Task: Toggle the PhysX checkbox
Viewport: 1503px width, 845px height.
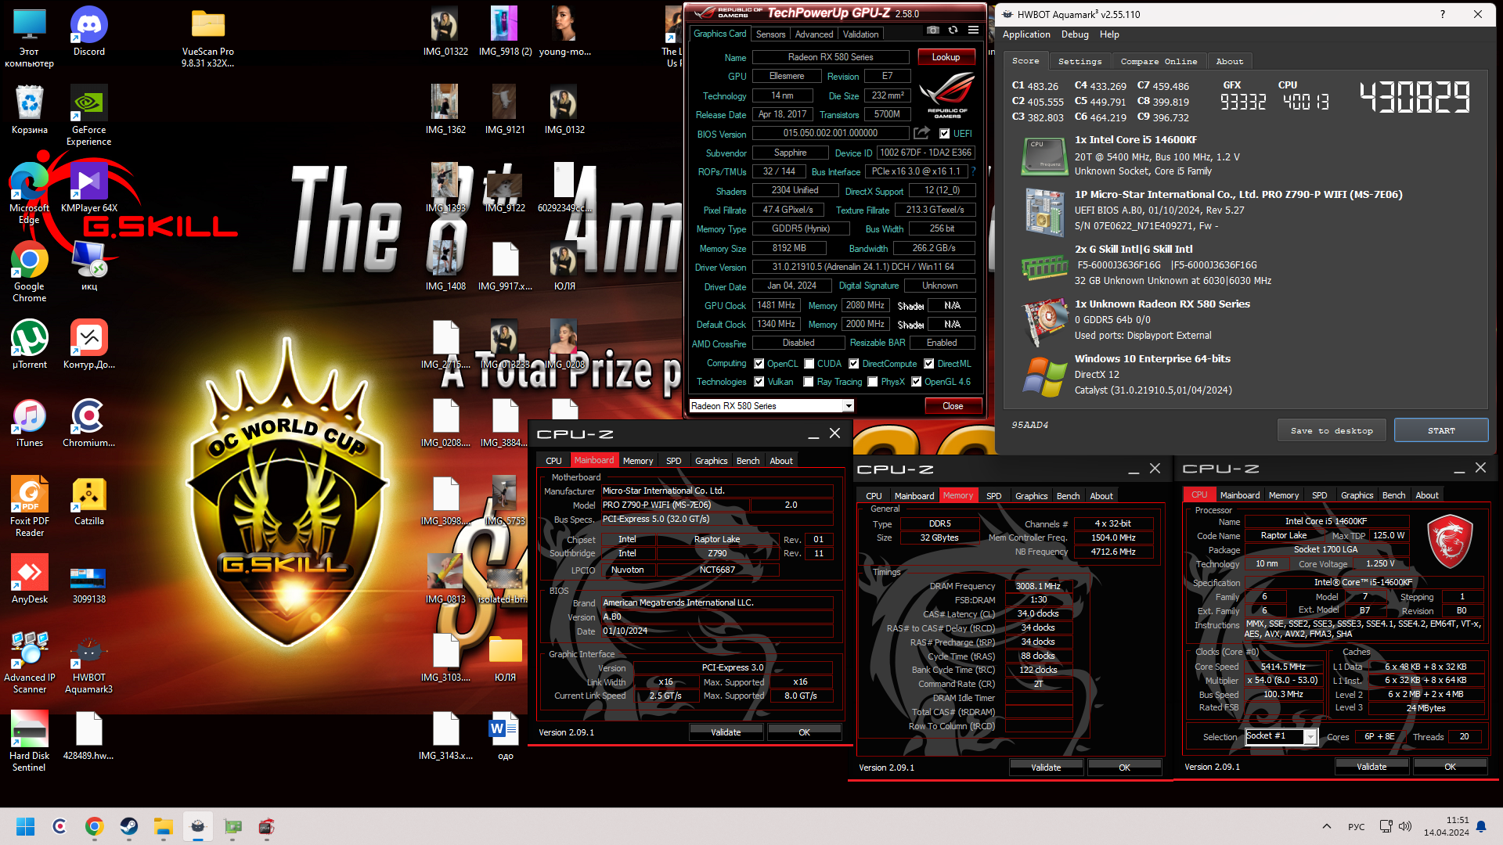Action: (x=872, y=382)
